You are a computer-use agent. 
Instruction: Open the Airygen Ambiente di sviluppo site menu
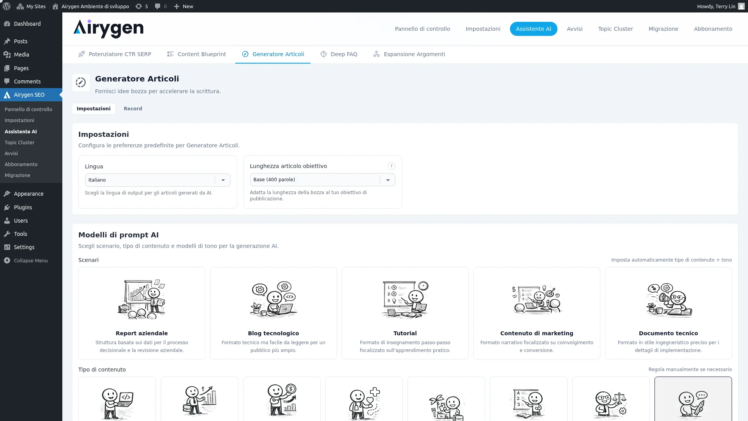pyautogui.click(x=91, y=6)
